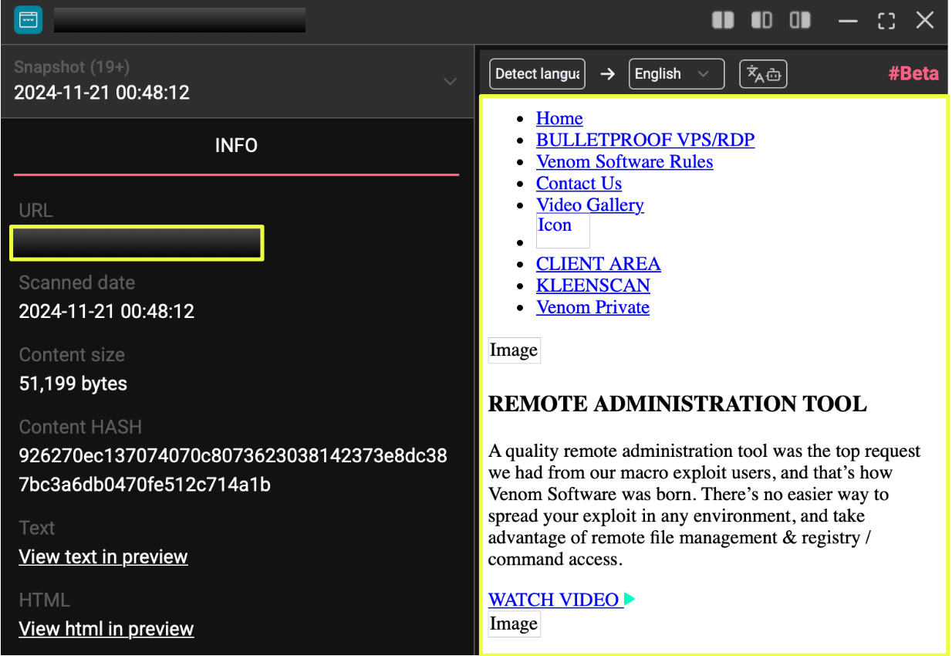Open the English target language dropdown
Image resolution: width=952 pixels, height=656 pixels.
coord(676,74)
